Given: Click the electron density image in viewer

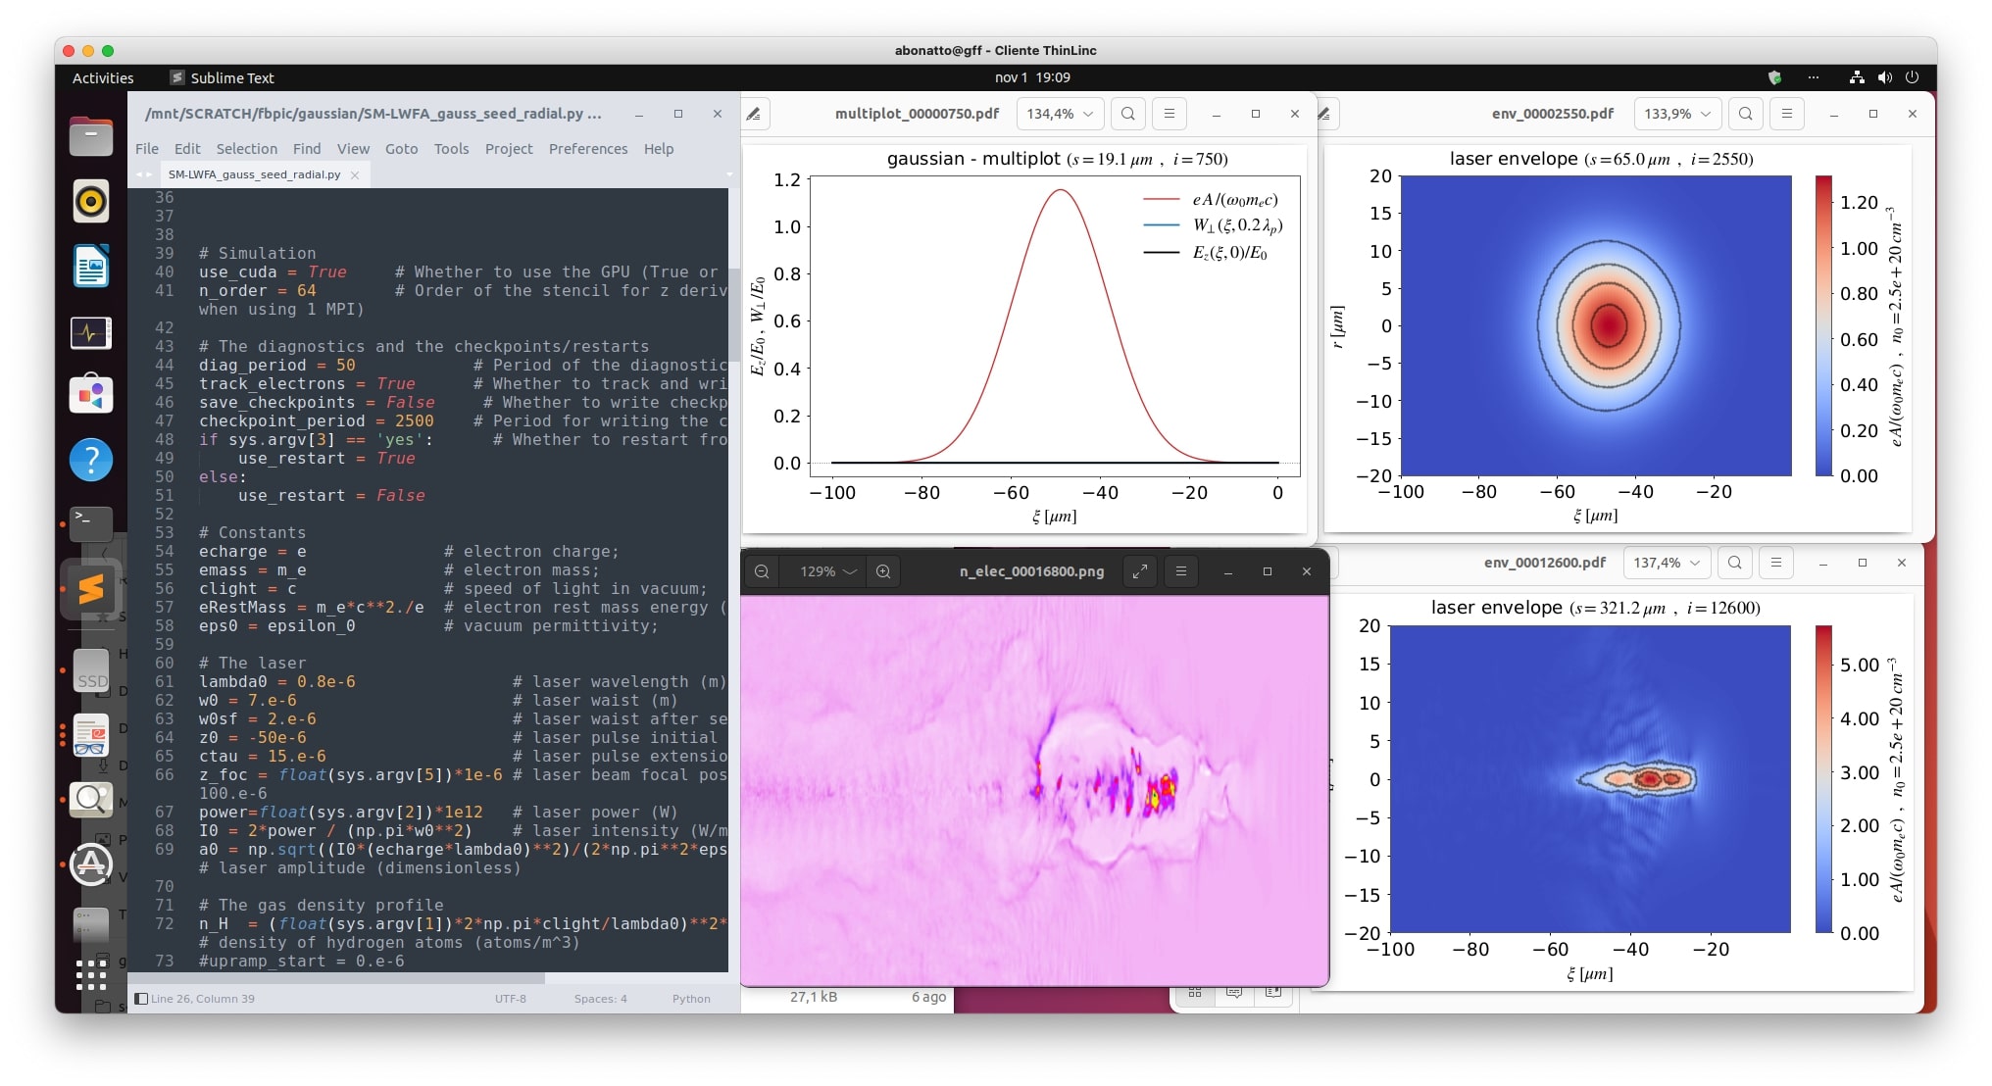Looking at the screenshot, I should [x=1034, y=790].
